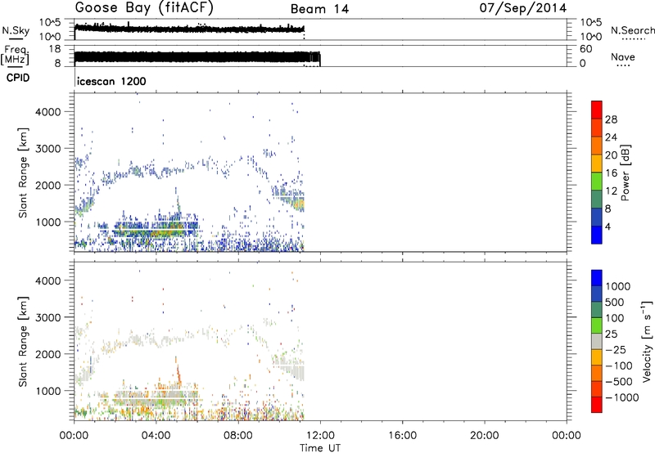
Task: Click 'Slant Range [km]' label of the power panel
Action: point(23,173)
